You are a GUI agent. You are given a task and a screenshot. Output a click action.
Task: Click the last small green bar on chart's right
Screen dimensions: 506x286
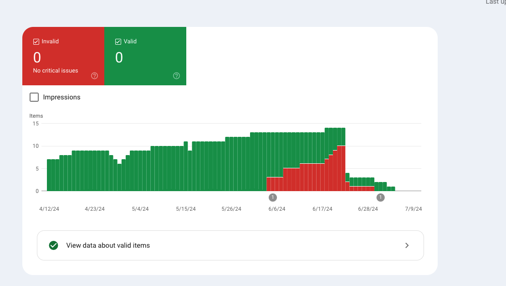coord(393,189)
